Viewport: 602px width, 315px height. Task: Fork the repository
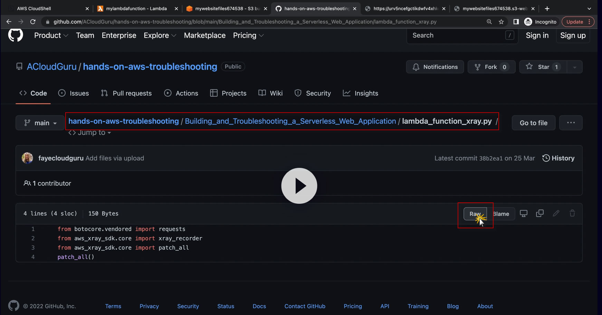point(491,67)
